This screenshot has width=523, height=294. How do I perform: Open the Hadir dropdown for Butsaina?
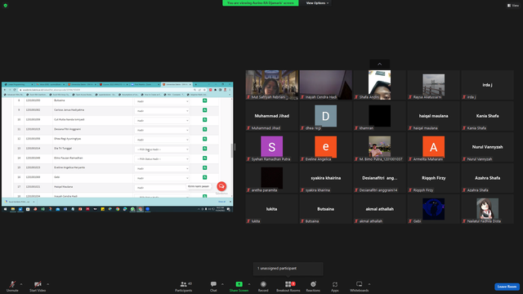coord(162,101)
